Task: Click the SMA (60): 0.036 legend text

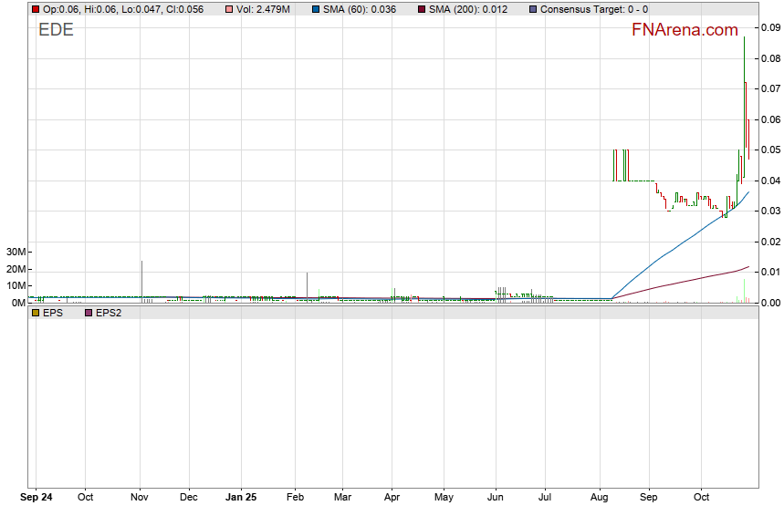Action: tap(360, 9)
